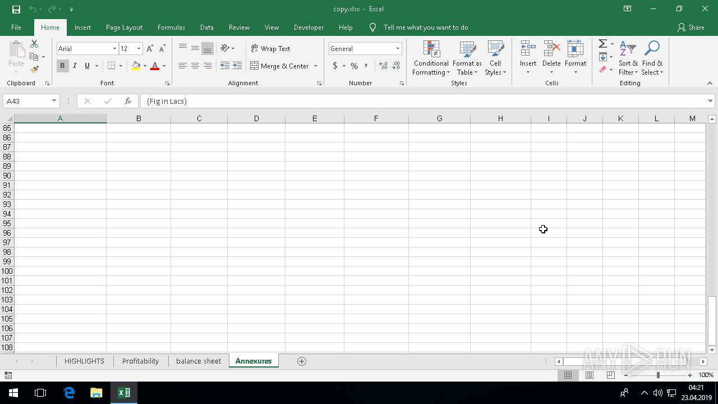Toggle Underline formatting
Image resolution: width=718 pixels, height=404 pixels.
point(87,66)
